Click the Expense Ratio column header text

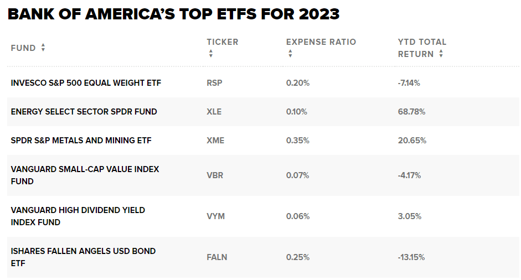coord(321,42)
